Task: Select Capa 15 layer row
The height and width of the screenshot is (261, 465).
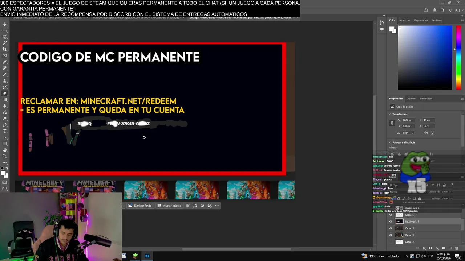Action: pos(424,228)
